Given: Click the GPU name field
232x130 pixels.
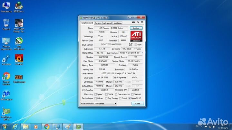Looking at the screenshot, I should 111,28.
